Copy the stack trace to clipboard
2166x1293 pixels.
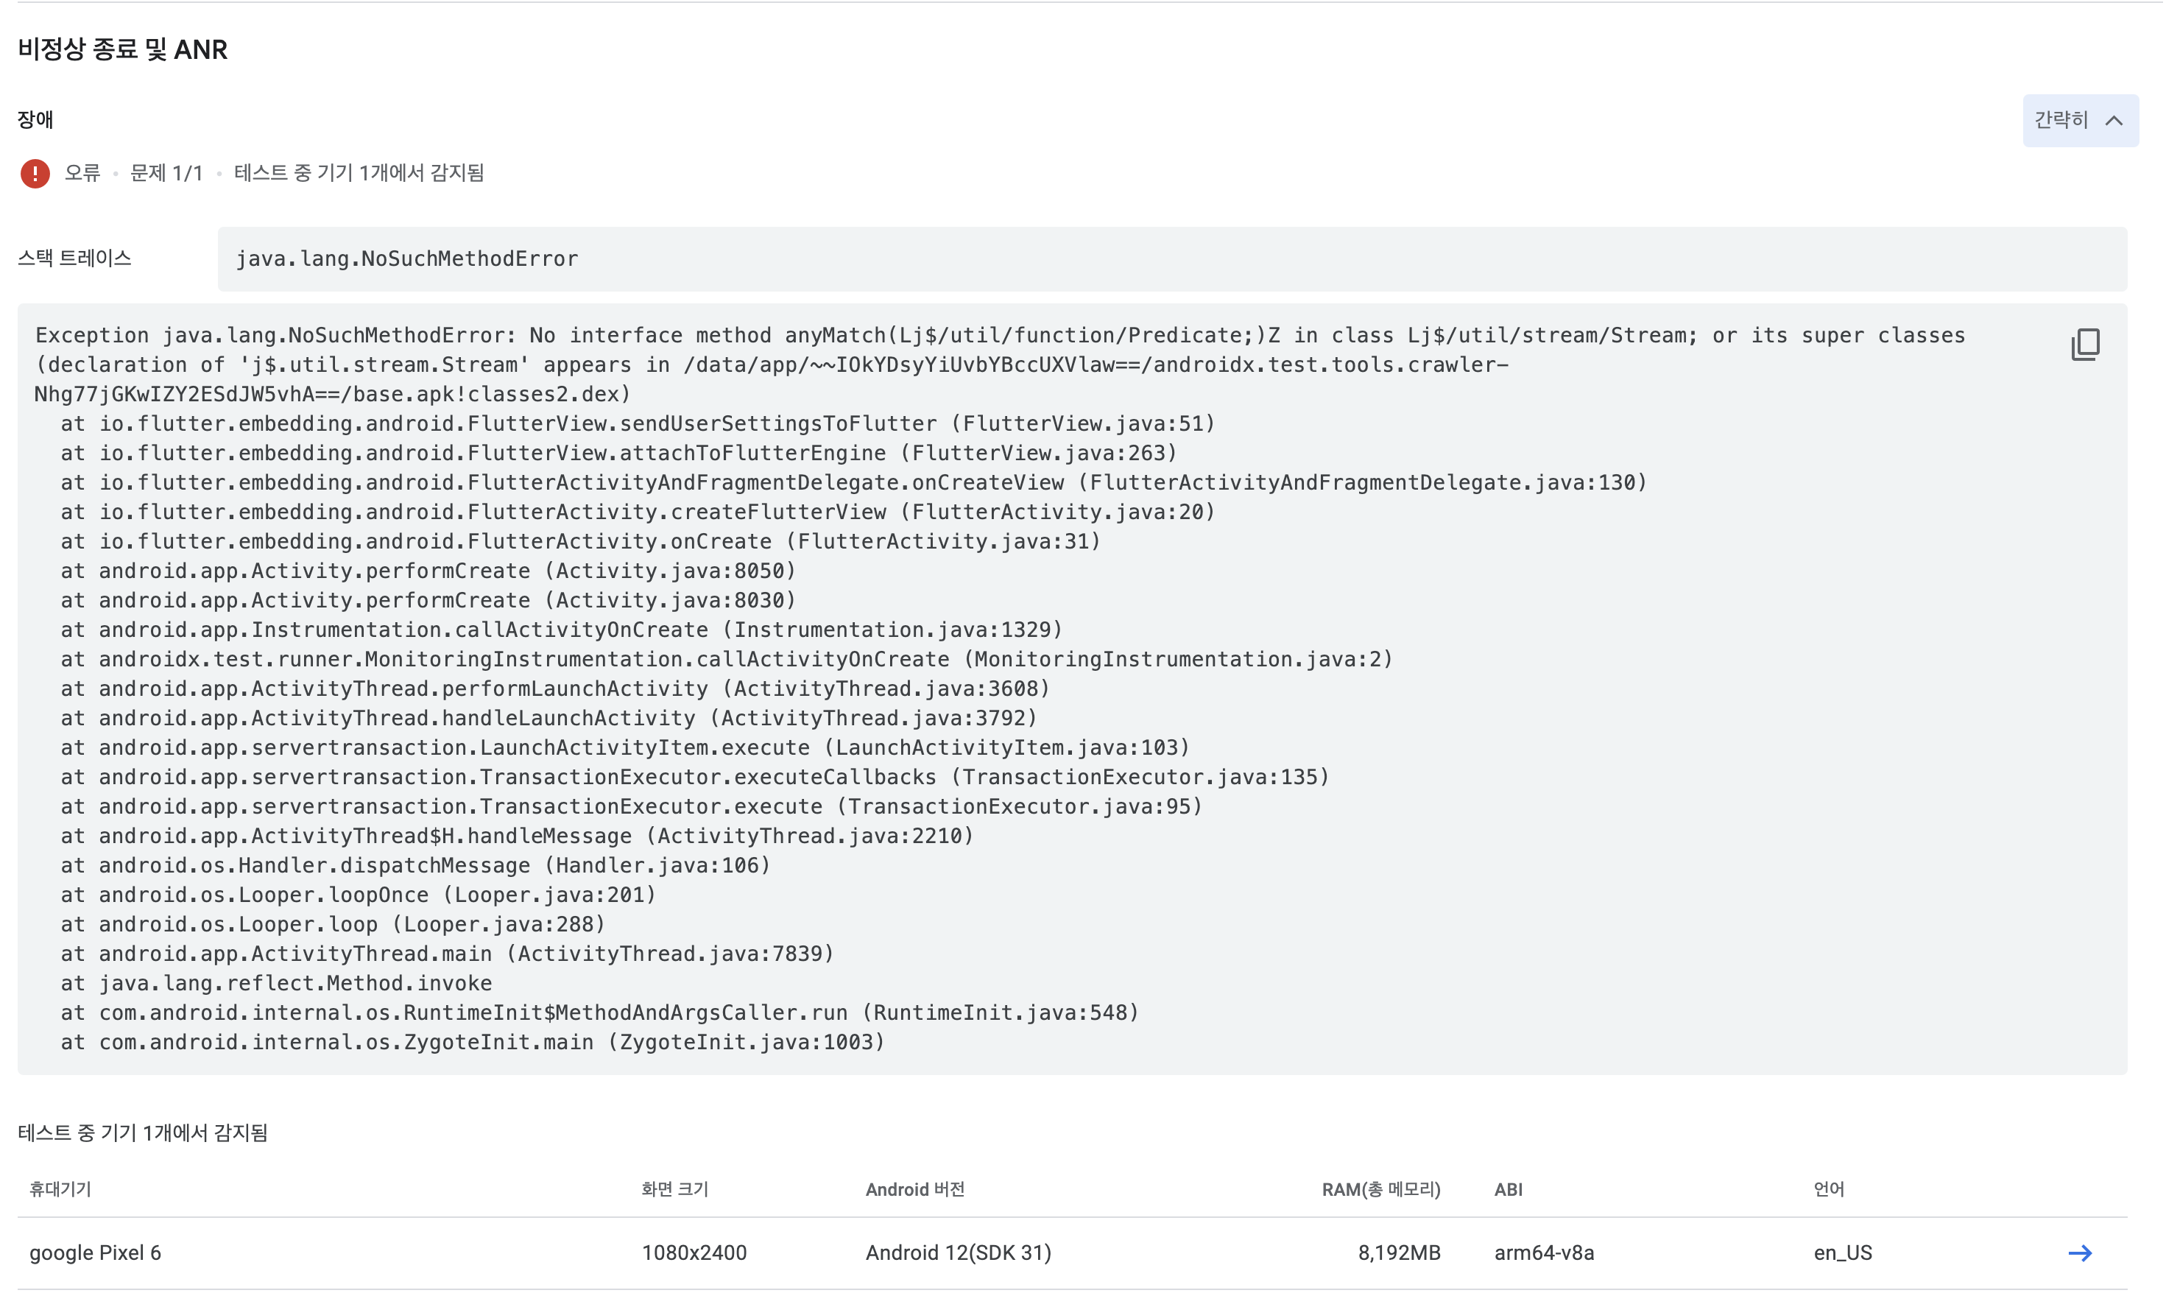click(x=2084, y=344)
